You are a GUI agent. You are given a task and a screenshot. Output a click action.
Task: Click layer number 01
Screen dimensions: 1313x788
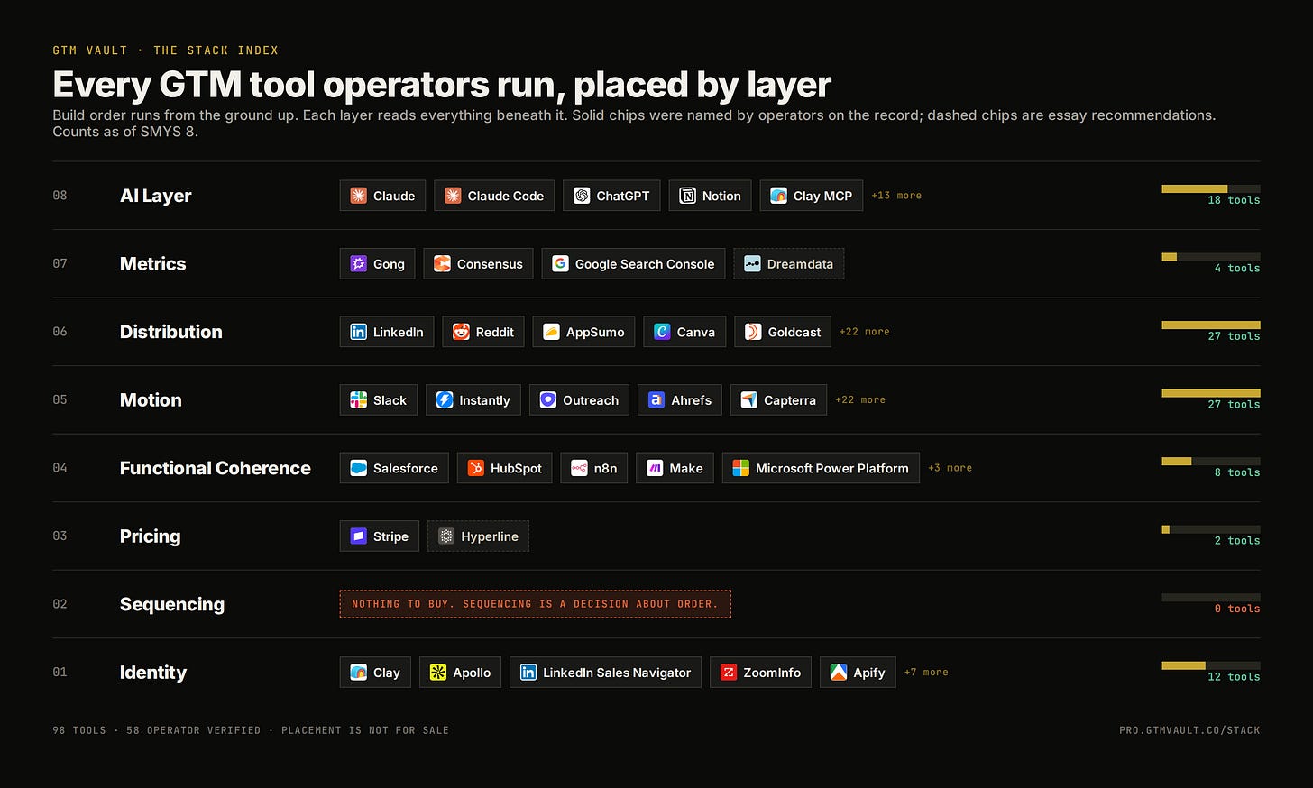tap(60, 672)
